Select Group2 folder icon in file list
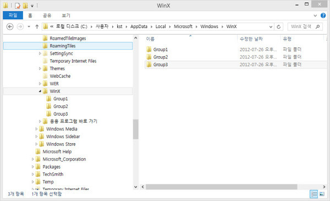The image size is (330, 201). tap(149, 57)
